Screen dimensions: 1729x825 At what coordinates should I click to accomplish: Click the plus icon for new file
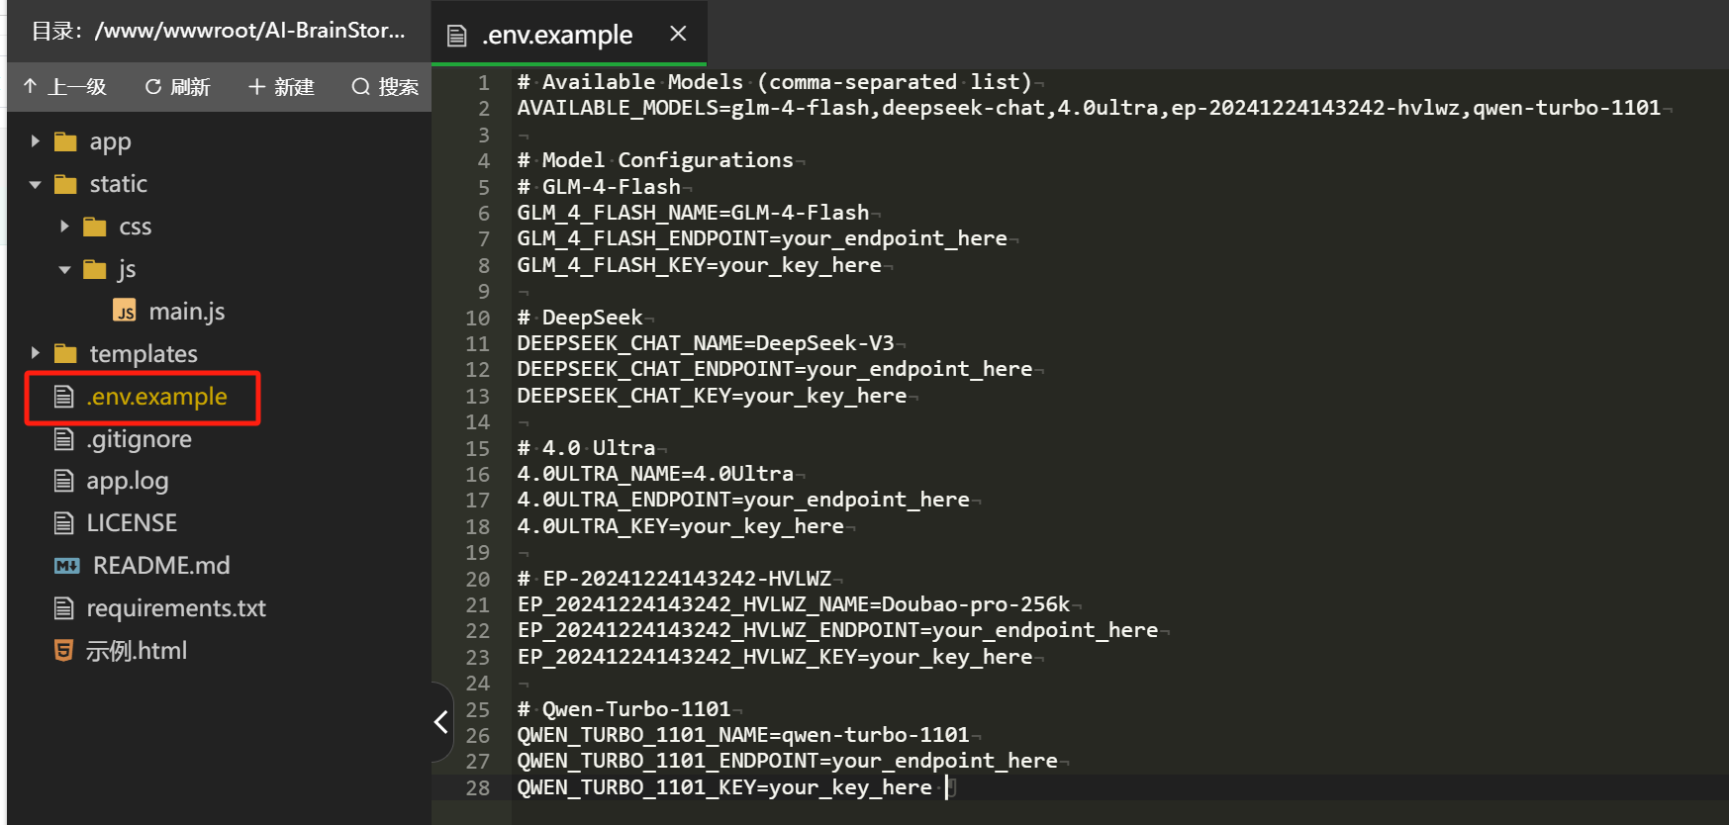(x=256, y=87)
